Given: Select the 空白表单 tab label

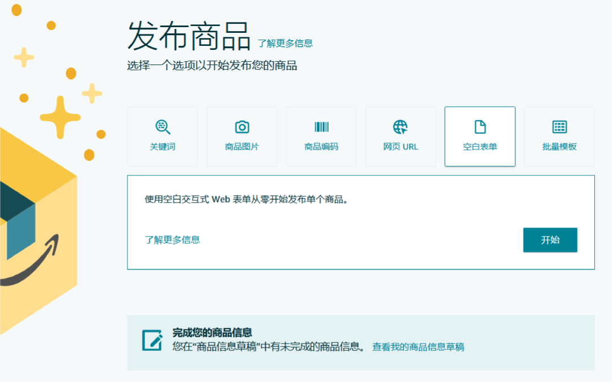Looking at the screenshot, I should (480, 147).
